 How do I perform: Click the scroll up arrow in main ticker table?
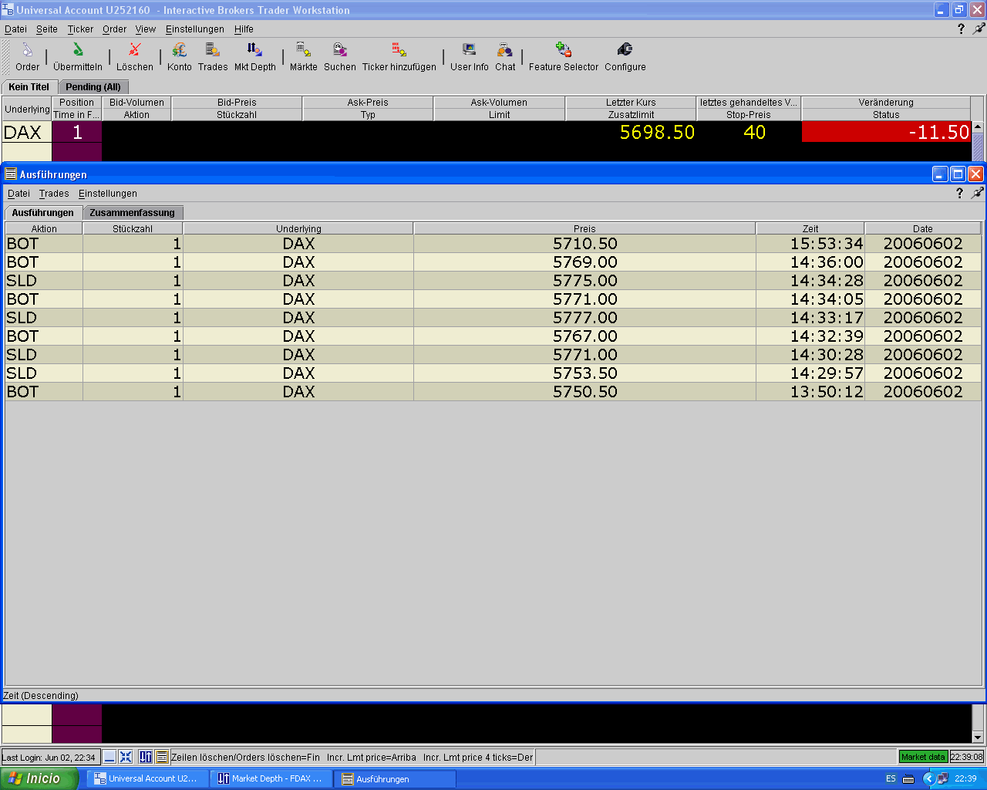tap(978, 127)
